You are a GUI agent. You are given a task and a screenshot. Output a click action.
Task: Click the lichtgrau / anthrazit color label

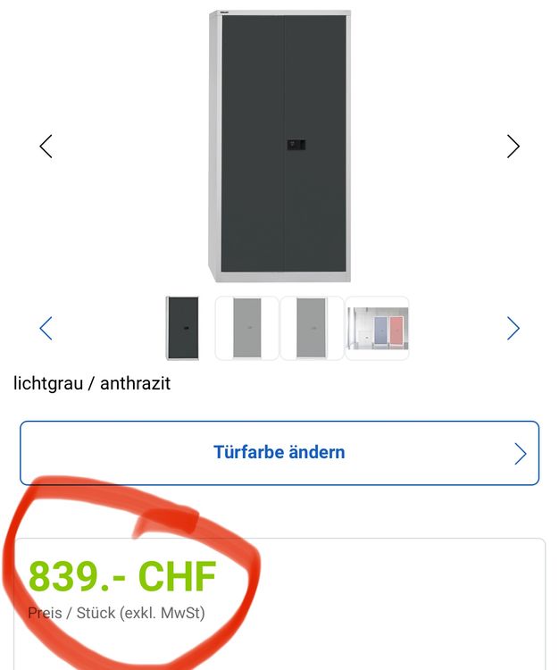pyautogui.click(x=92, y=383)
